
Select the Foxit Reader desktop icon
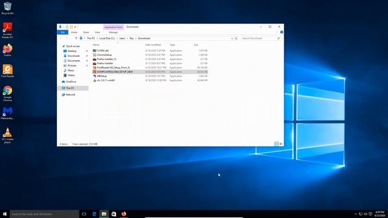(7, 71)
